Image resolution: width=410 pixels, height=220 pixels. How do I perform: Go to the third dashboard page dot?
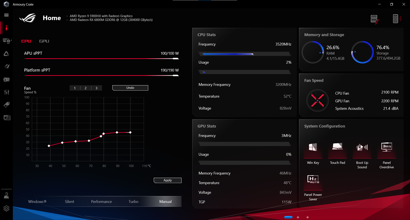click(307, 217)
